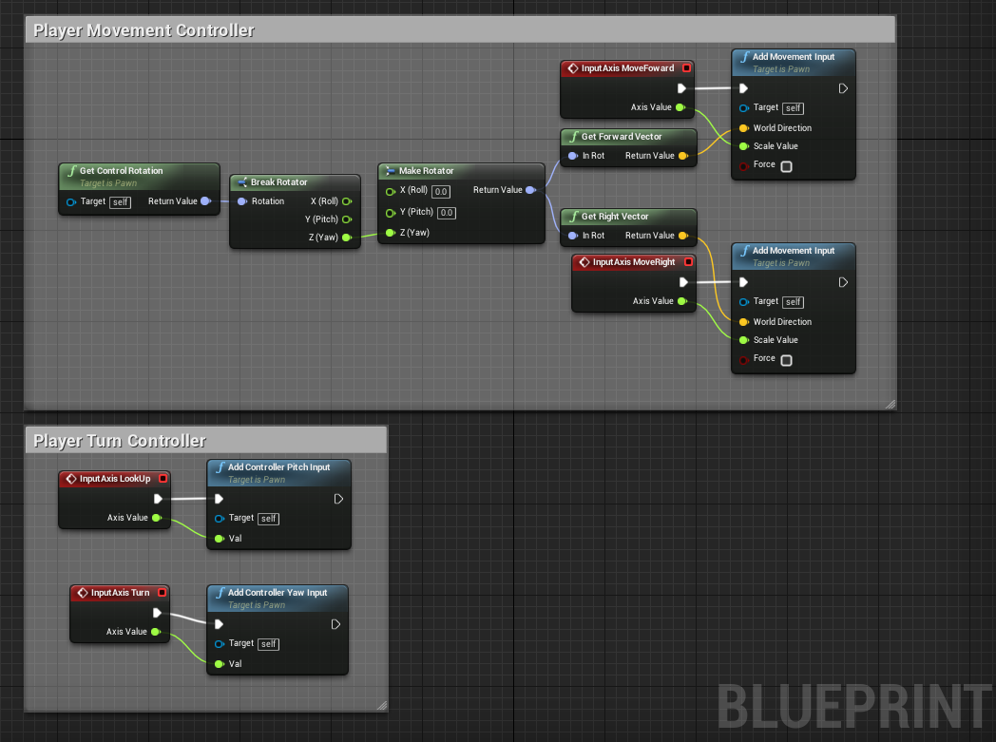Image resolution: width=996 pixels, height=742 pixels.
Task: Click Break Rotator Rotation input pin
Action: 242,201
